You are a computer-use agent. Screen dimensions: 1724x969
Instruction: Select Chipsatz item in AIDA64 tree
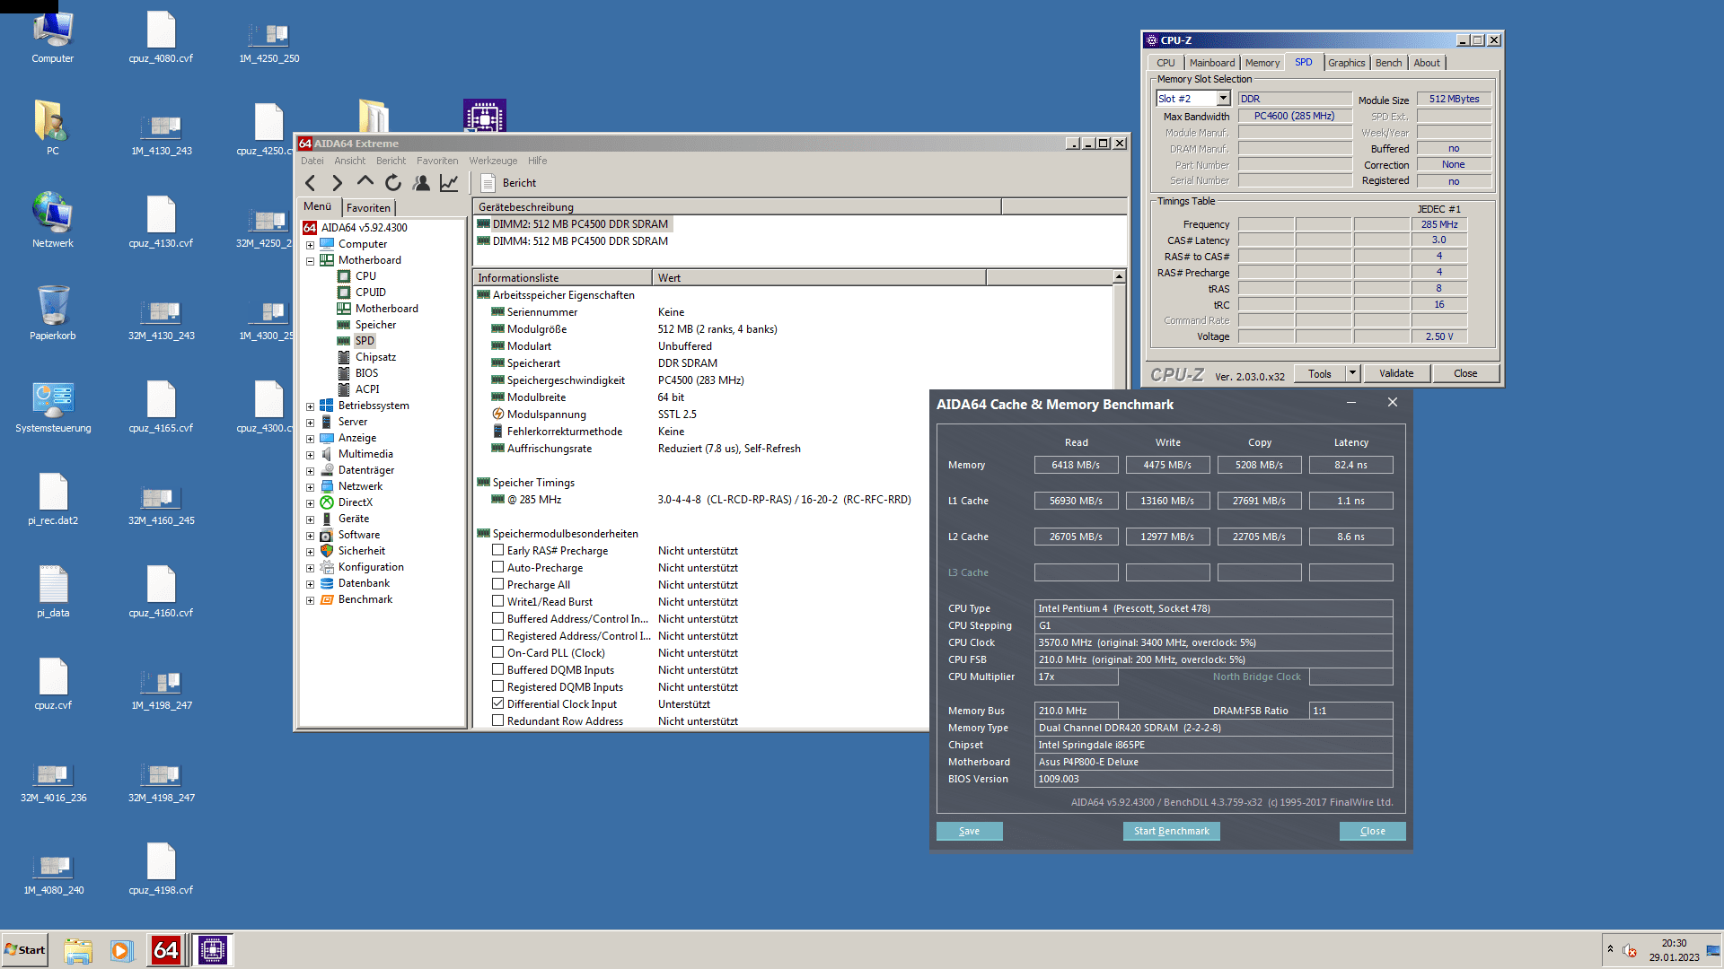375,357
